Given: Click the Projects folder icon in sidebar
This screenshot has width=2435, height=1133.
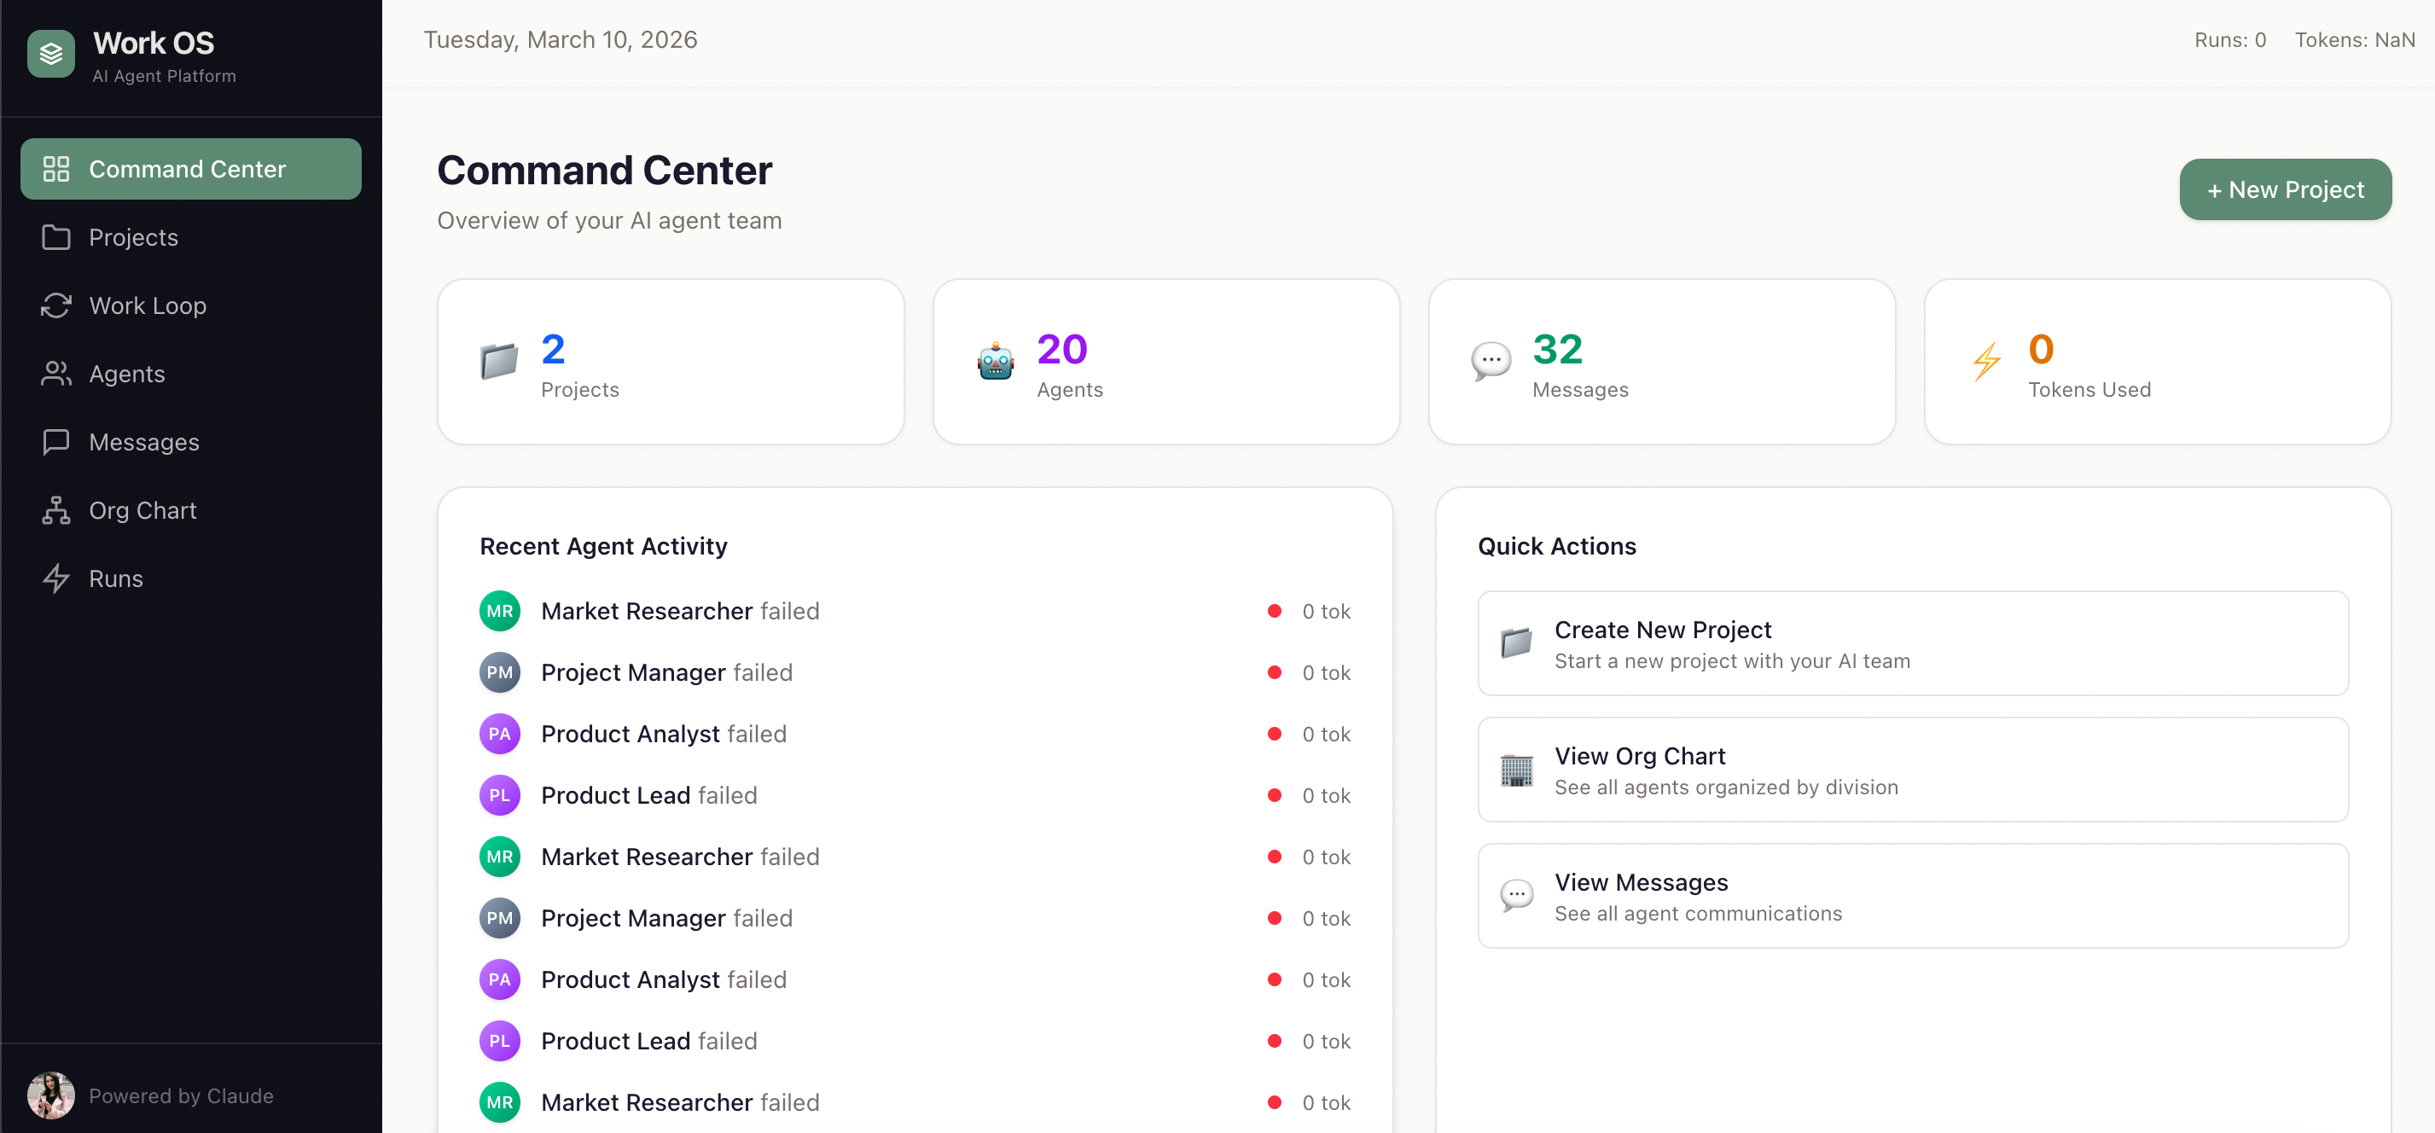Looking at the screenshot, I should 55,237.
